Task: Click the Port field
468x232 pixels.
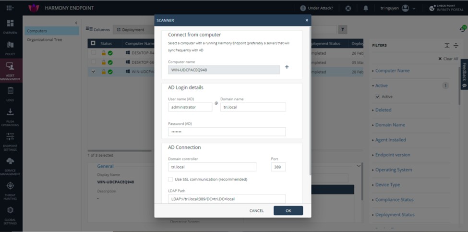Action: (x=278, y=167)
